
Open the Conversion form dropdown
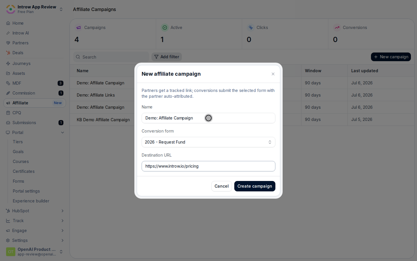click(209, 142)
